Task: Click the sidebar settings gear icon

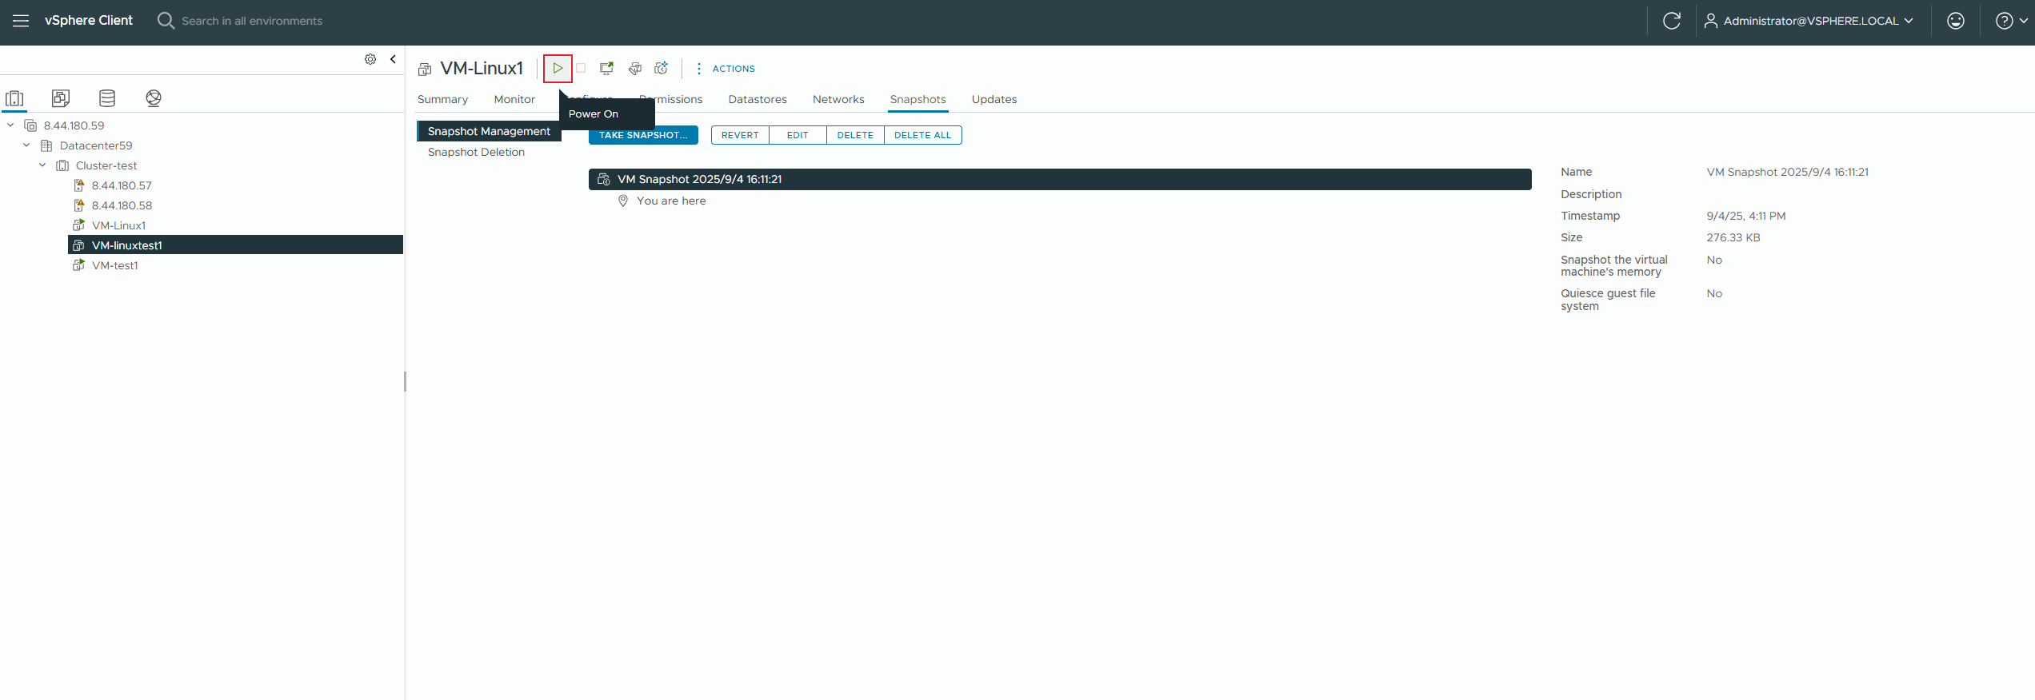Action: click(x=370, y=59)
